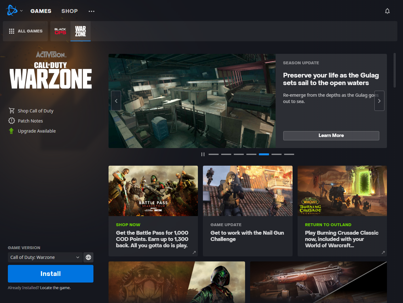Open the Battle Pass Season Four thumbnail
403x303 pixels.
(x=153, y=191)
